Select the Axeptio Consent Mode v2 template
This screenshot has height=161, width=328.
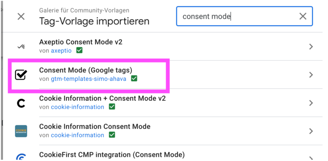pyautogui.click(x=81, y=42)
